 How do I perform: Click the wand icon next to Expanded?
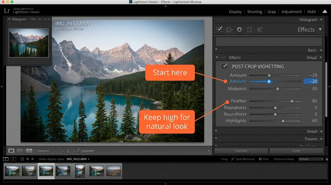(77, 151)
